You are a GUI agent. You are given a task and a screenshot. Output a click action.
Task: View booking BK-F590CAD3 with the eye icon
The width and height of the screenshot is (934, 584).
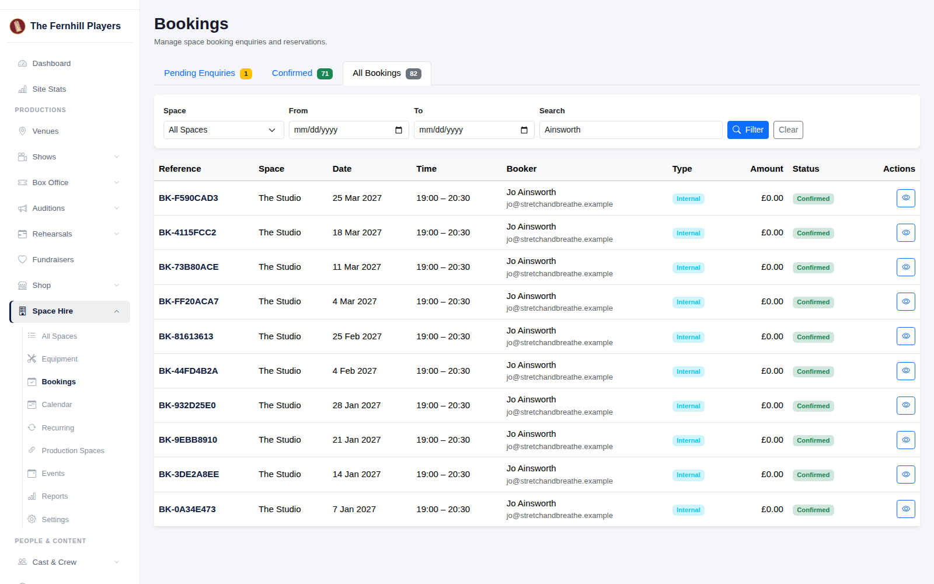(905, 198)
